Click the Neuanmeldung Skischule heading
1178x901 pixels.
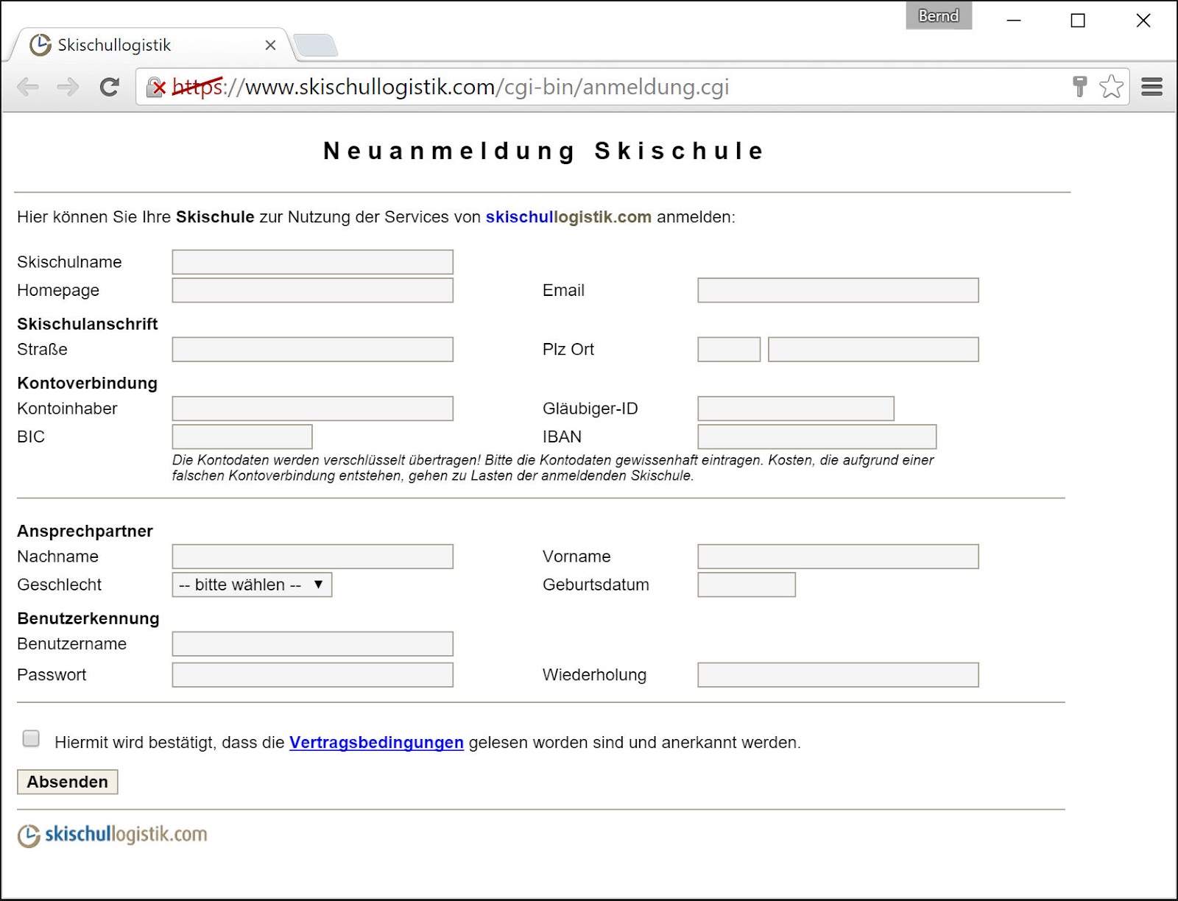(544, 151)
